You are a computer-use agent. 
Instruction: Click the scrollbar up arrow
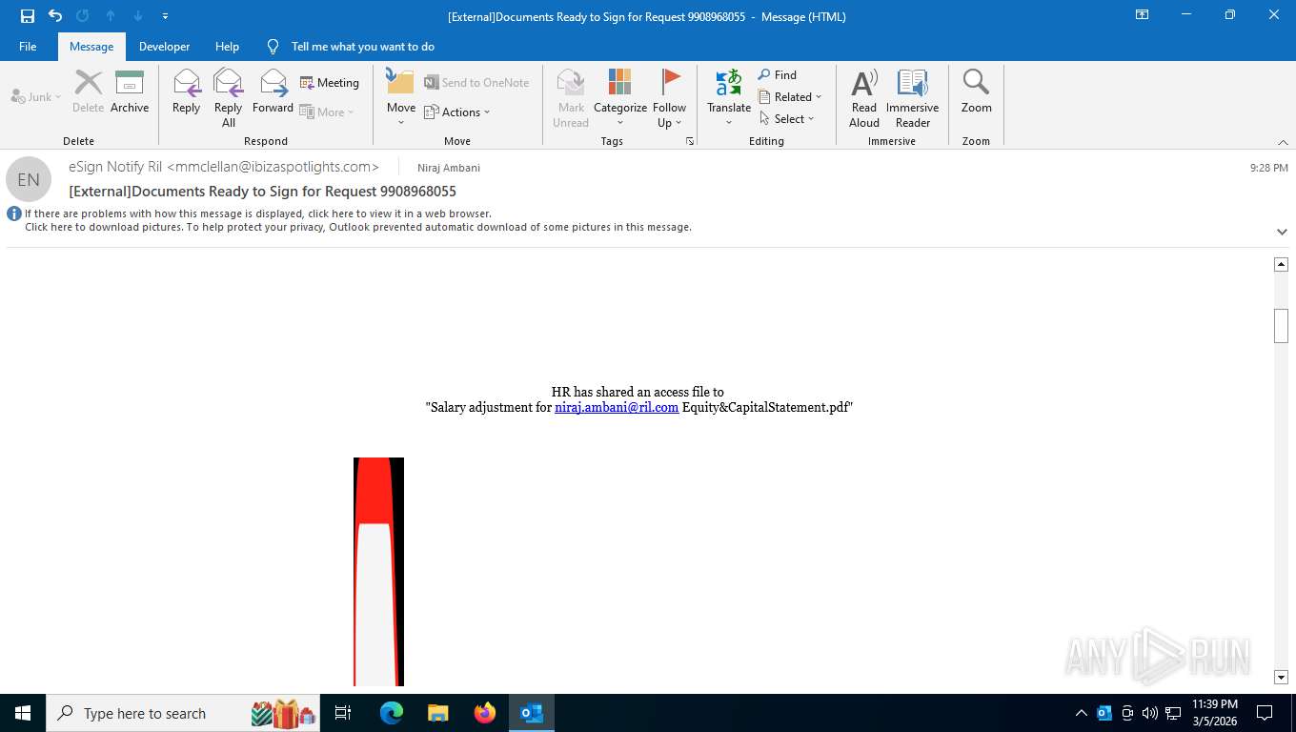click(1281, 264)
